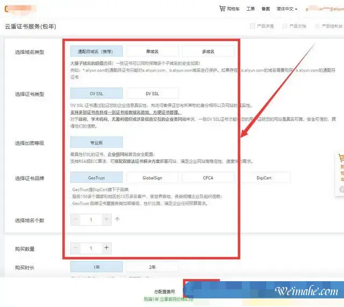Select 通配符域名(推荐) domain type

point(96,52)
